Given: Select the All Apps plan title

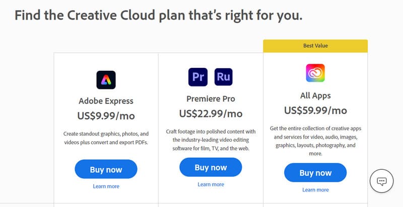Looking at the screenshot, I should click(315, 95).
